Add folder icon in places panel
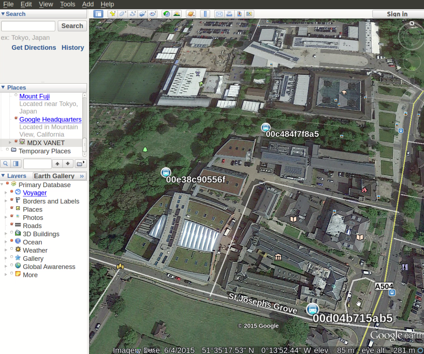424x354 pixels. 80,164
